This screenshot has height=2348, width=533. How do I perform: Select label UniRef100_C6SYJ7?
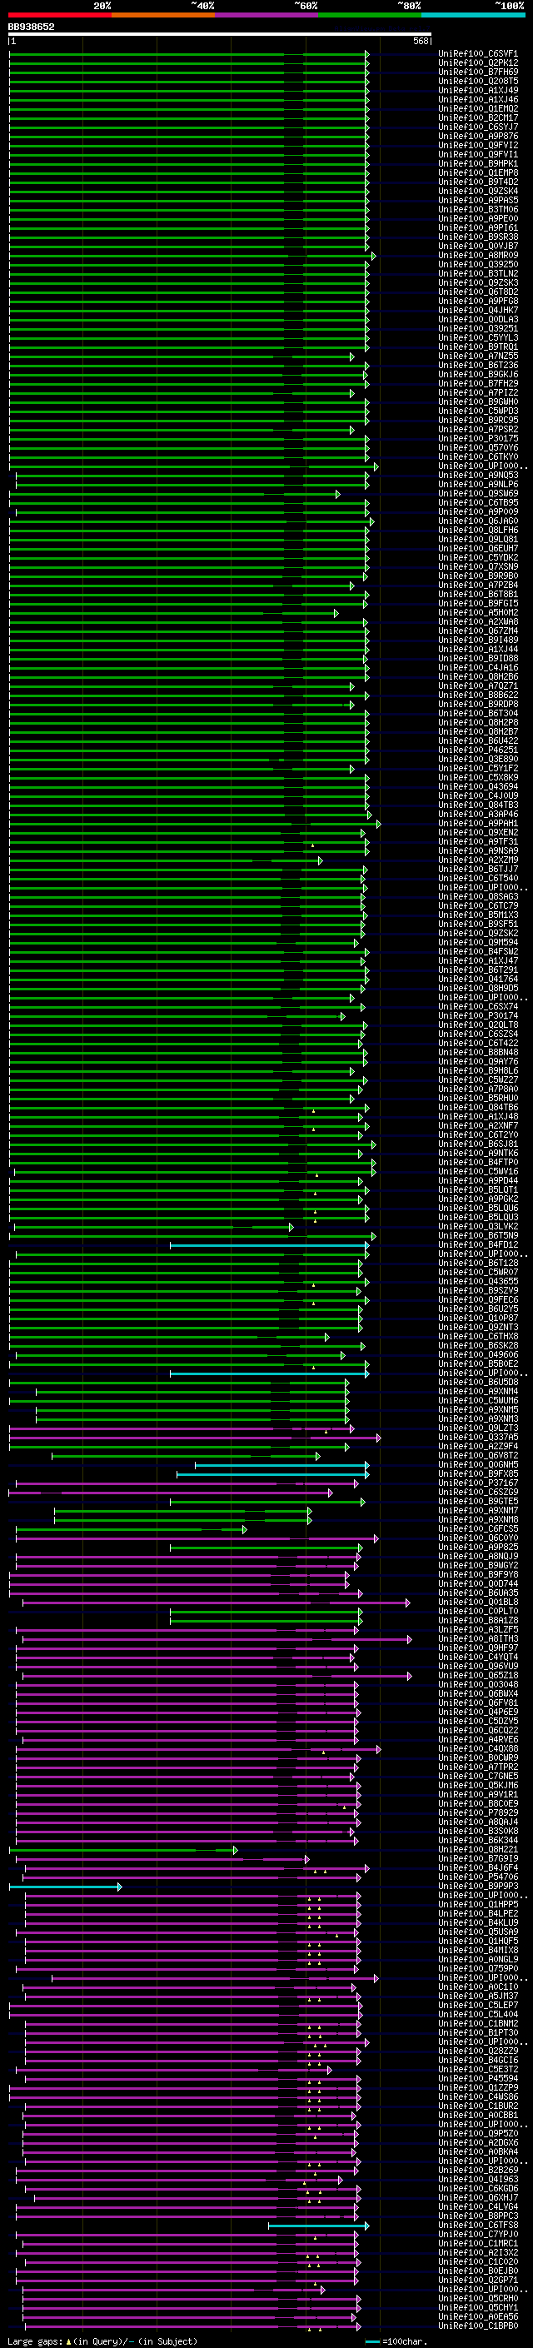point(478,127)
